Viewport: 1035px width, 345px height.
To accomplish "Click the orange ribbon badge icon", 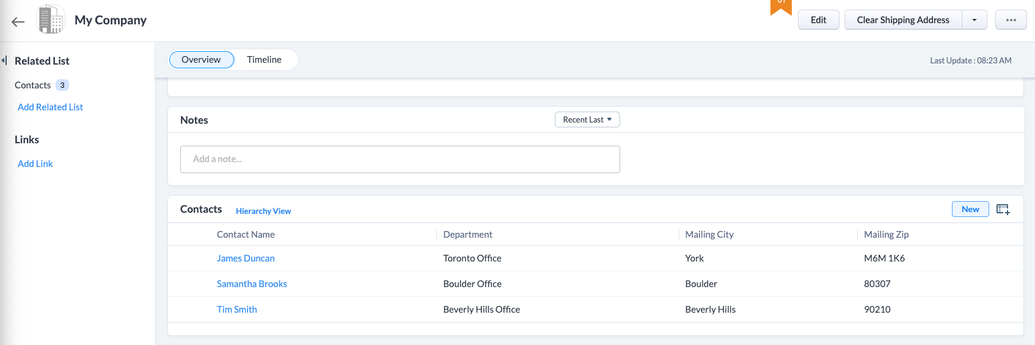I will (781, 6).
